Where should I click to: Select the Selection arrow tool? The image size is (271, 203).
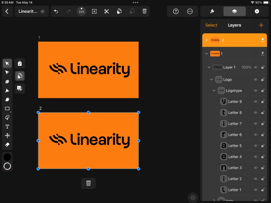pos(7,63)
